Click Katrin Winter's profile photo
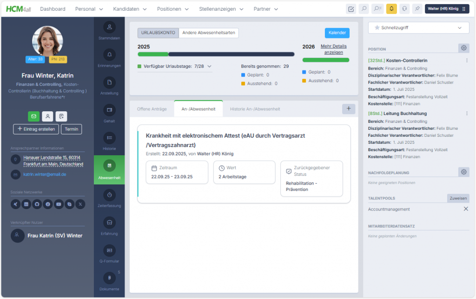This screenshot has width=476, height=299. tap(47, 41)
